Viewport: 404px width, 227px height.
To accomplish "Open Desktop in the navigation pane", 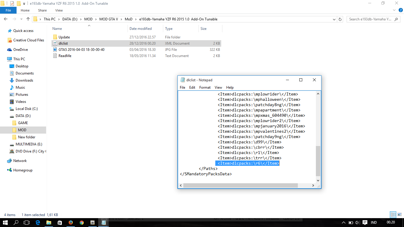I will coord(22,66).
